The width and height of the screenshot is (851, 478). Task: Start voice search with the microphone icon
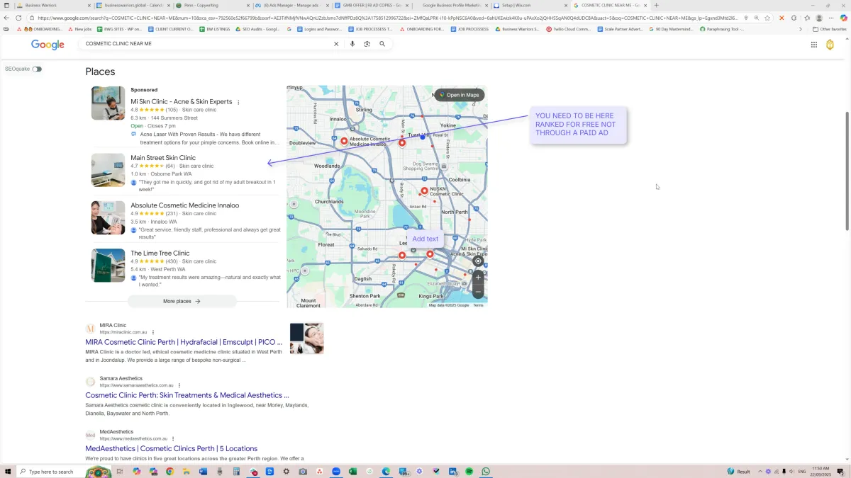click(352, 44)
